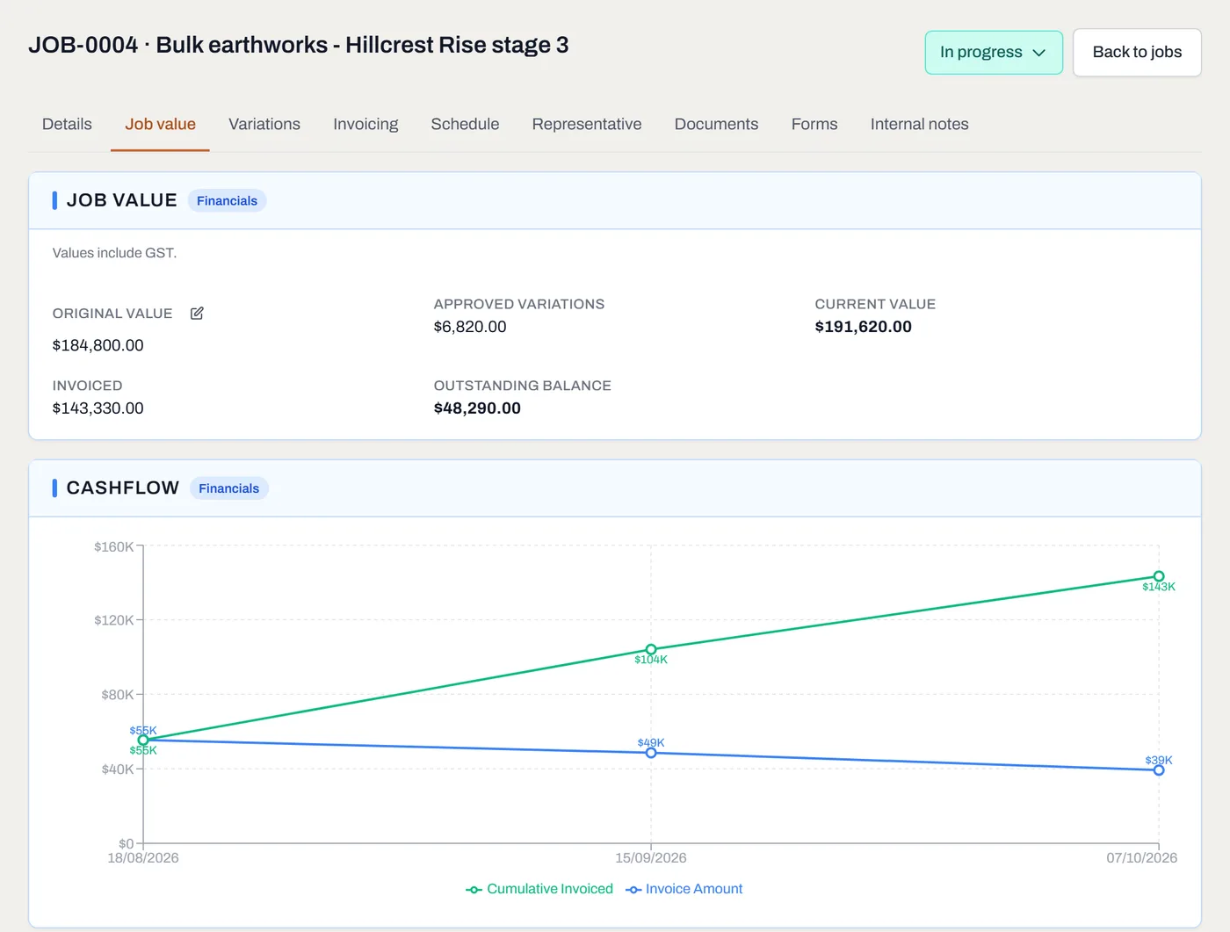This screenshot has height=932, width=1230.
Task: Click the Financials badge beside Job Value
Action: pyautogui.click(x=227, y=201)
